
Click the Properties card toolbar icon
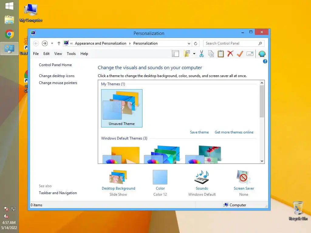[250, 54]
